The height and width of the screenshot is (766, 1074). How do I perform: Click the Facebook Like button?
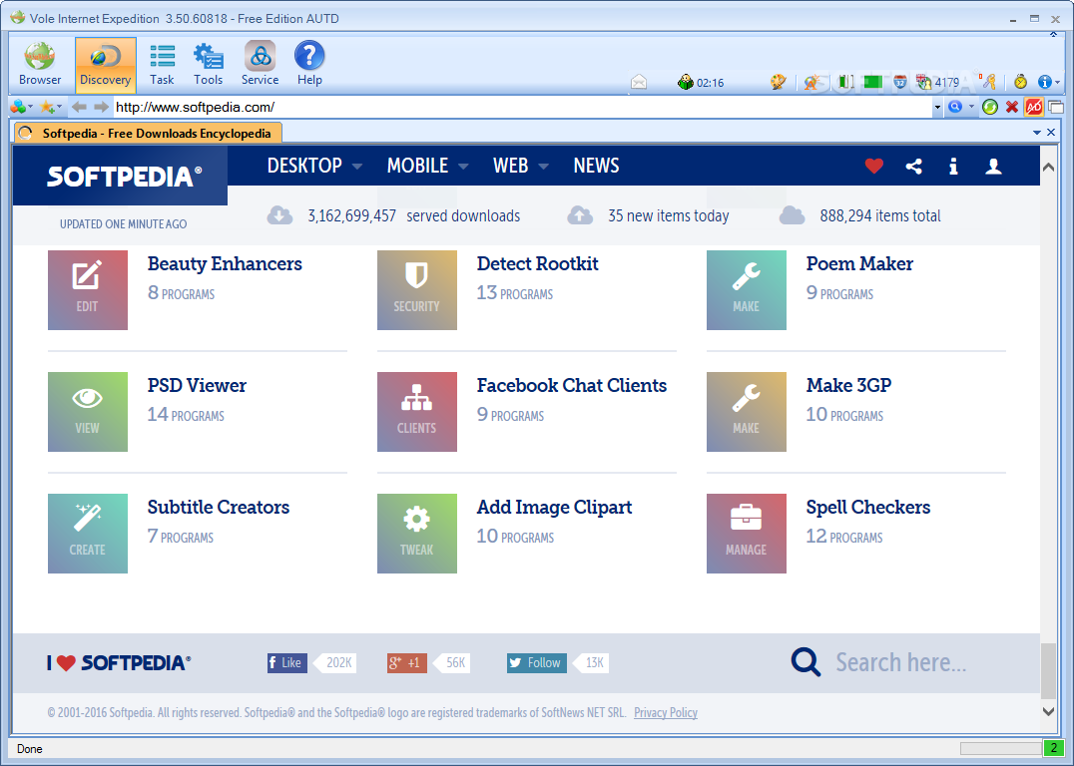click(287, 662)
